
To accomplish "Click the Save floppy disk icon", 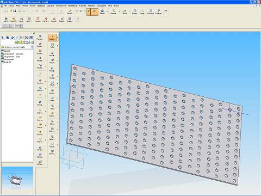I will tap(15, 11).
